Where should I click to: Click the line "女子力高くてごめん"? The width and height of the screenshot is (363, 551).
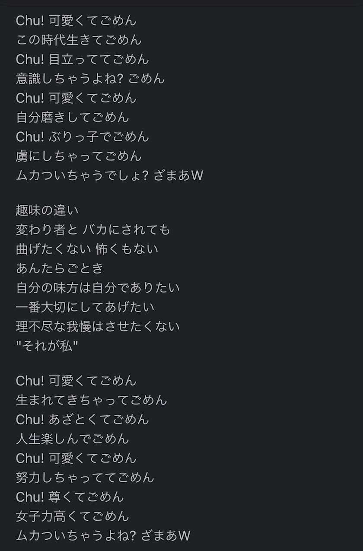(73, 516)
